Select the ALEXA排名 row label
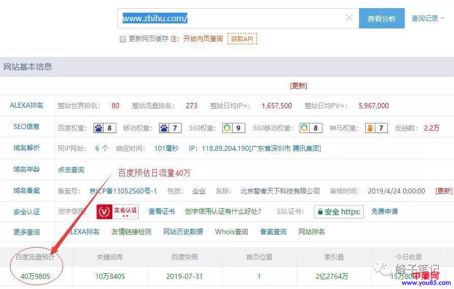454x289 pixels. pyautogui.click(x=26, y=106)
